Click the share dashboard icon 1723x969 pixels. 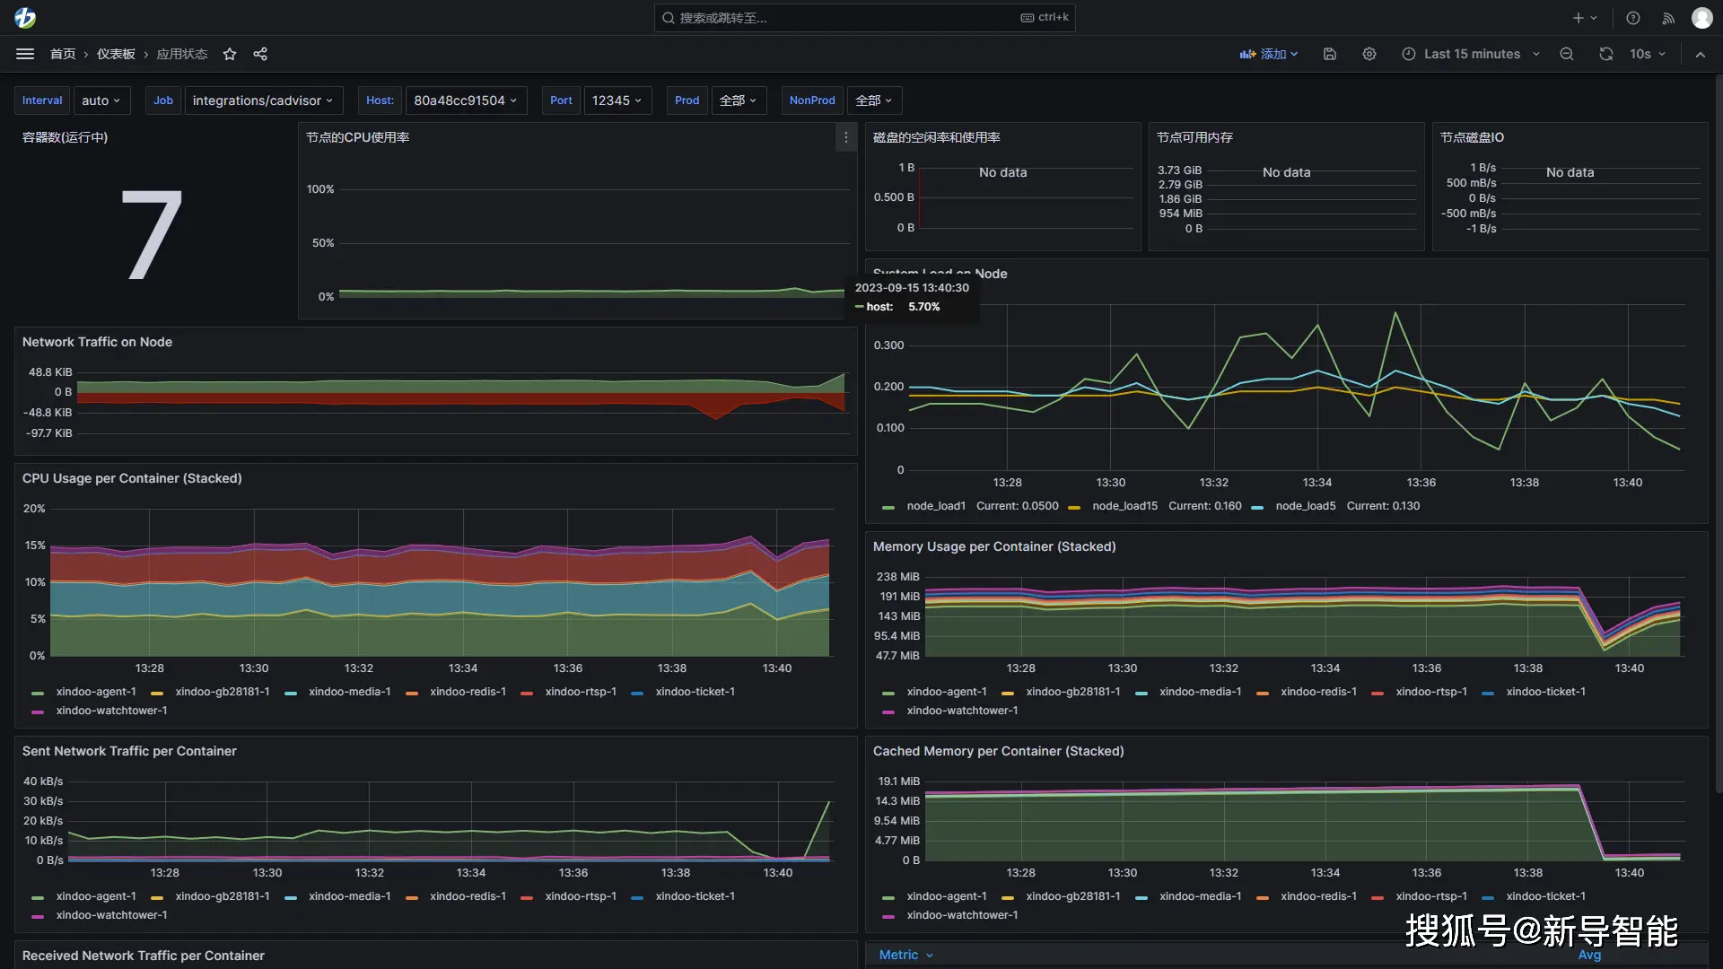[x=260, y=54]
